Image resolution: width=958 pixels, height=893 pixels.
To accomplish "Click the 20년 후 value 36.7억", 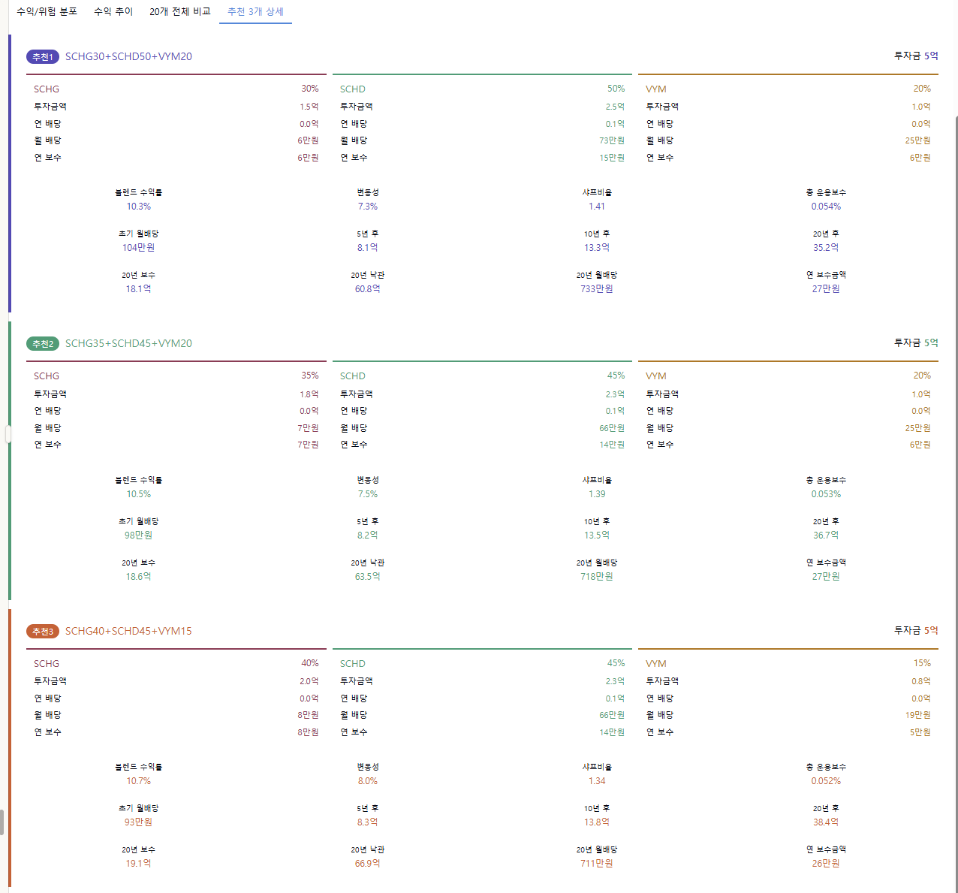I will tap(826, 535).
